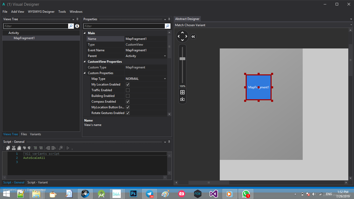Click the Undo icon in Script toolbar
Viewport: 354px width, 199px height.
coord(24,148)
